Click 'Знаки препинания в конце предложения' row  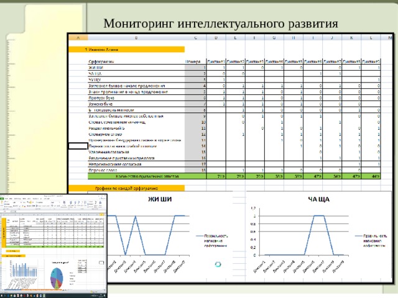pos(128,92)
